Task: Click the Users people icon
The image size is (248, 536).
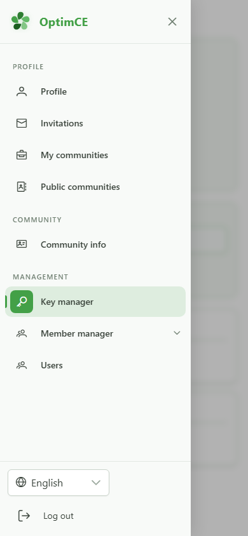Action: click(x=22, y=365)
